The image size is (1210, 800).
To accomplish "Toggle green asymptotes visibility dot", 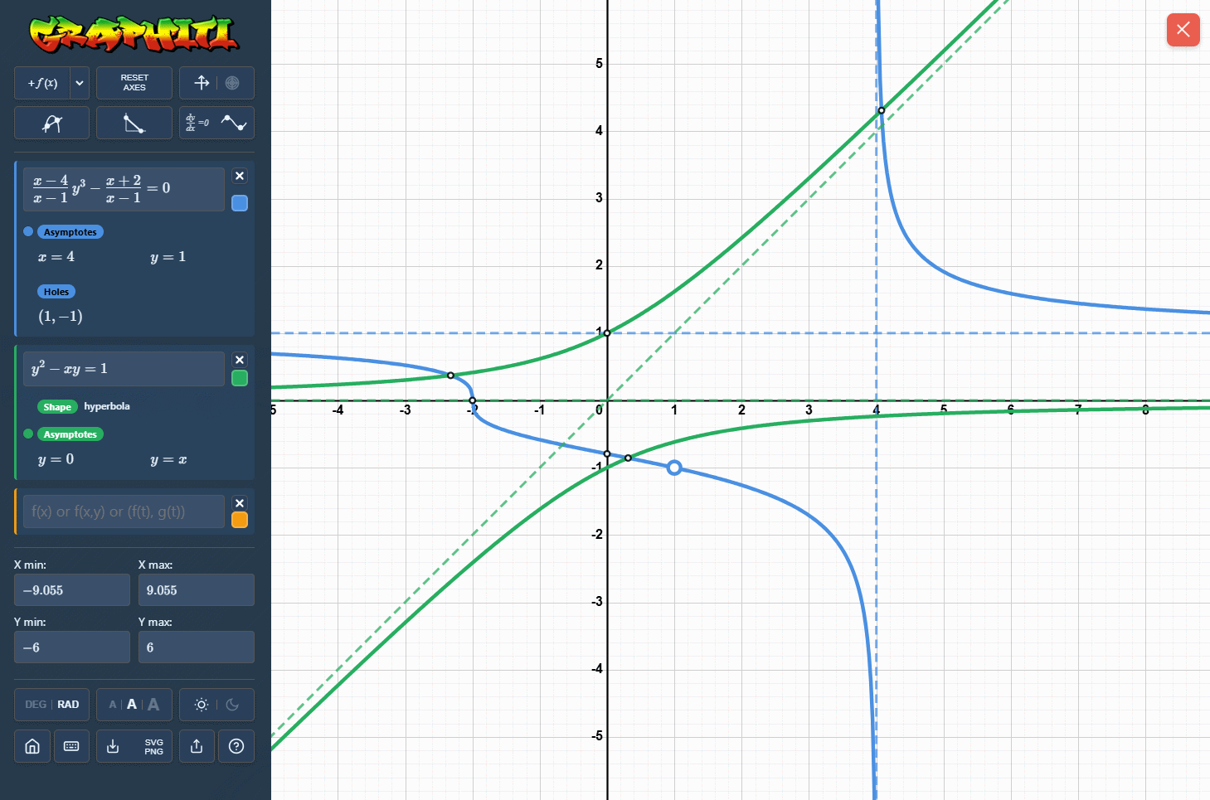I will point(28,434).
